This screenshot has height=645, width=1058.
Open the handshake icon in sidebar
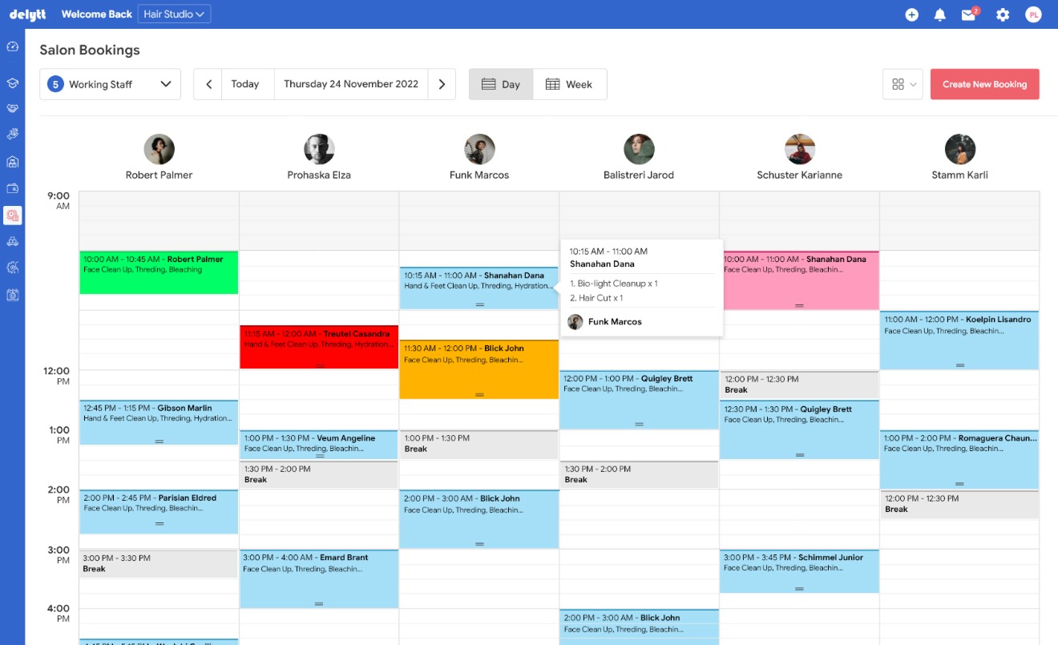[x=12, y=107]
